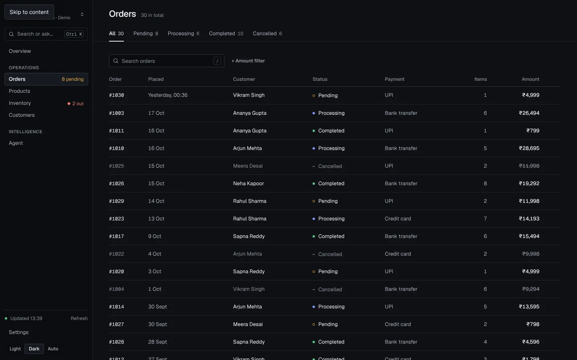This screenshot has height=360, width=577.
Task: Switch to the Processing orders tab
Action: (x=184, y=34)
